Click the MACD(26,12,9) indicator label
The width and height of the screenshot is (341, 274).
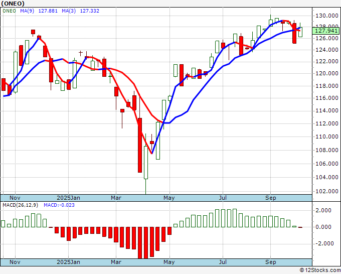point(20,205)
